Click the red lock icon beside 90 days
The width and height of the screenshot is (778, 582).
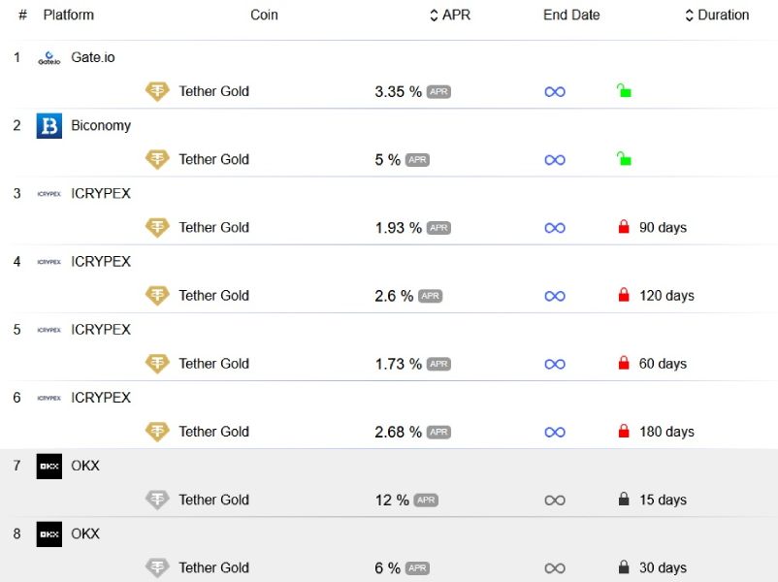(624, 227)
